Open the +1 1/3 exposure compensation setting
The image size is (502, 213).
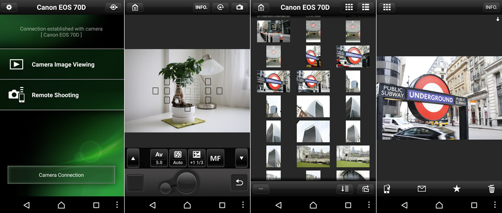[197, 158]
